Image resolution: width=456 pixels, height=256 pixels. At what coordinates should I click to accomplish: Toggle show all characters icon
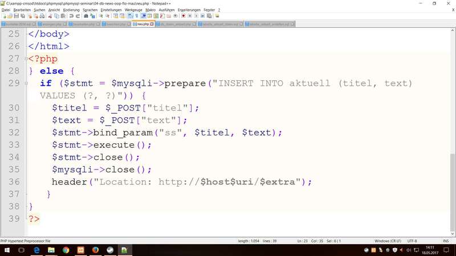(137, 16)
